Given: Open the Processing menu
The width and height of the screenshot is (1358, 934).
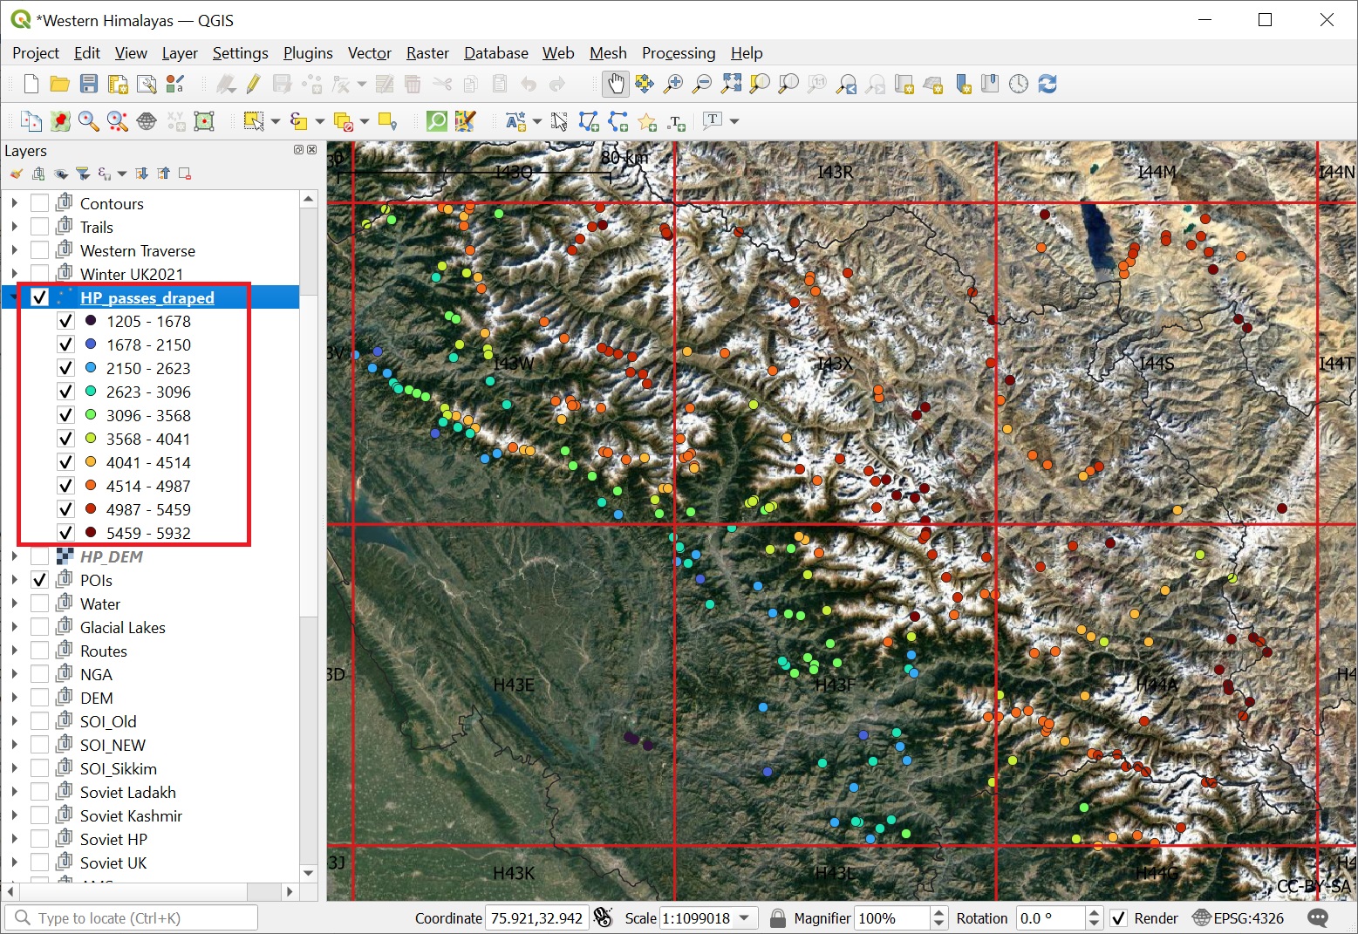Looking at the screenshot, I should point(678,53).
